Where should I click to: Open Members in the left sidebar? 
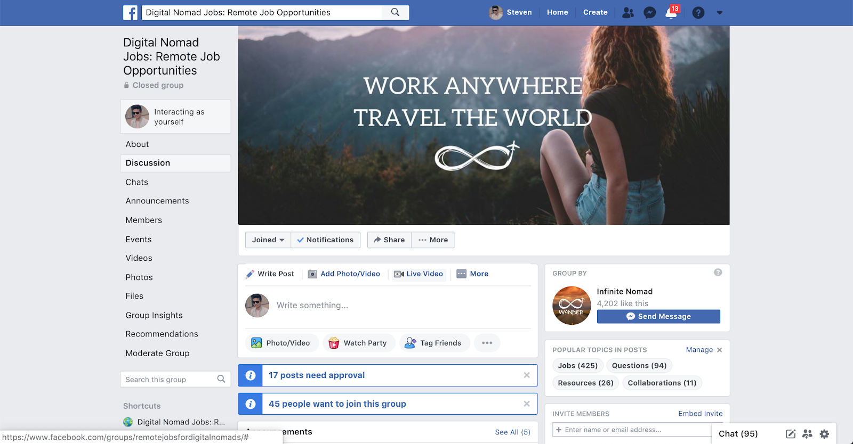click(x=144, y=220)
